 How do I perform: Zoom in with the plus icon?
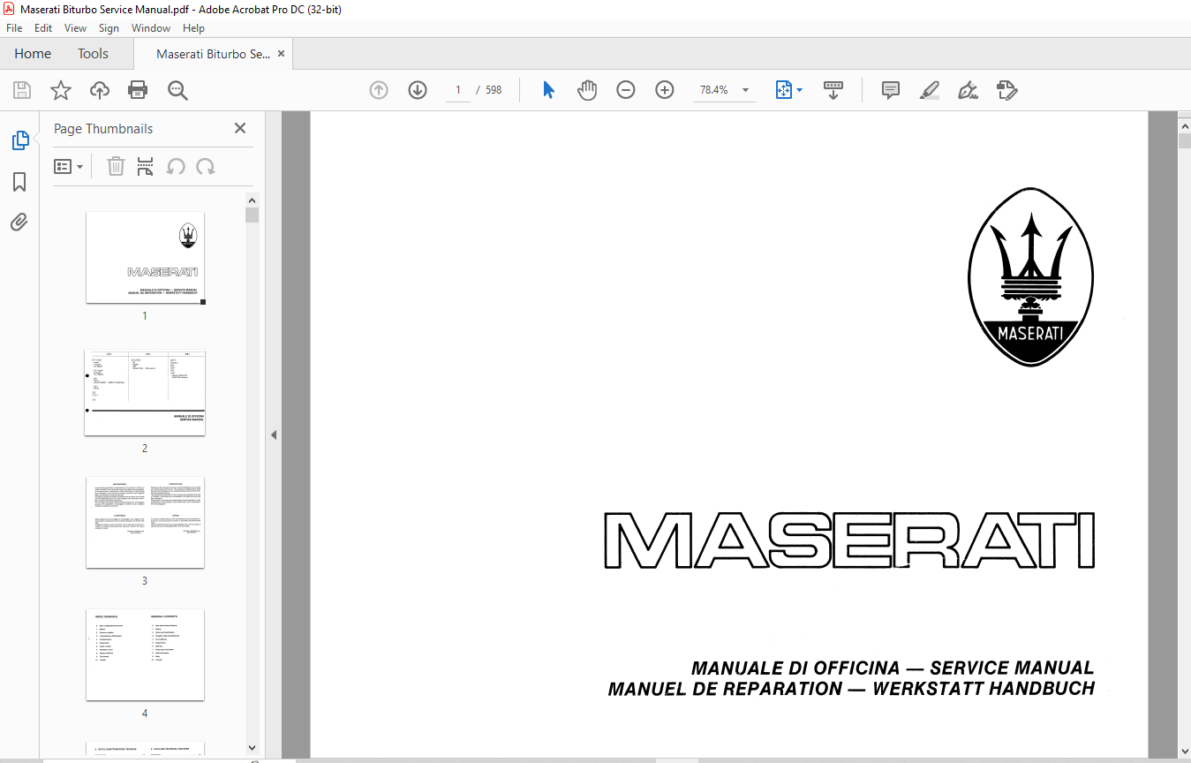click(x=665, y=90)
